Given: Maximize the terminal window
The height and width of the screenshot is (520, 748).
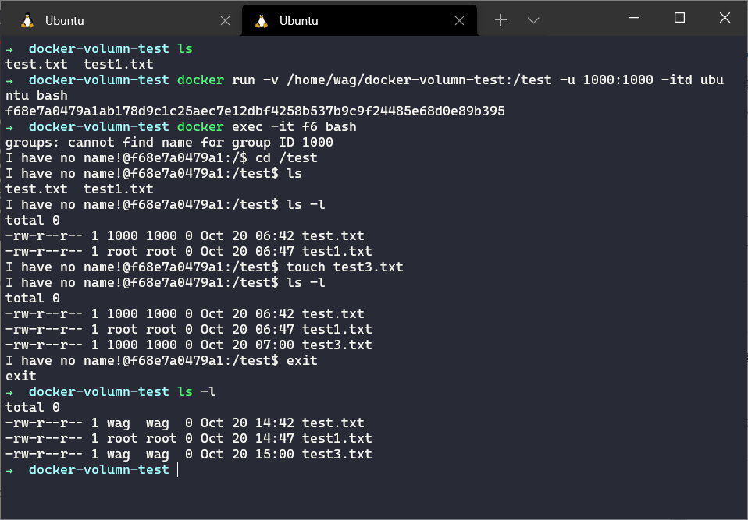Looking at the screenshot, I should 679,18.
